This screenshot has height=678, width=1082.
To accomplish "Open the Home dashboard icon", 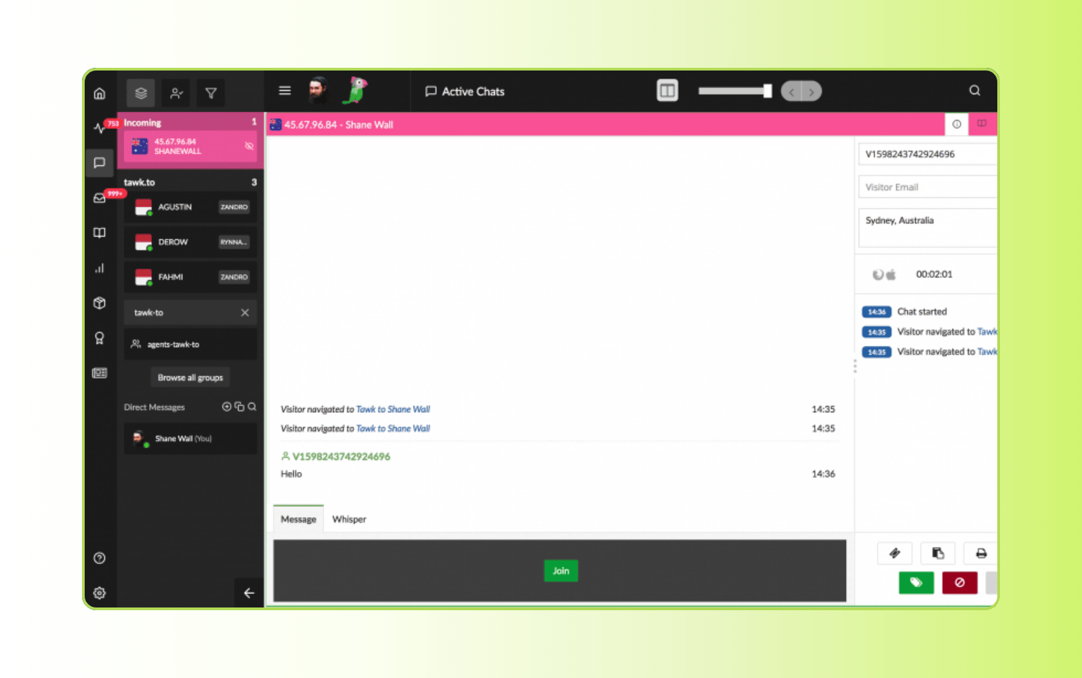I will (x=100, y=93).
